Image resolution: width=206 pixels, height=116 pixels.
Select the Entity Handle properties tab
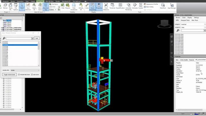[184, 60]
